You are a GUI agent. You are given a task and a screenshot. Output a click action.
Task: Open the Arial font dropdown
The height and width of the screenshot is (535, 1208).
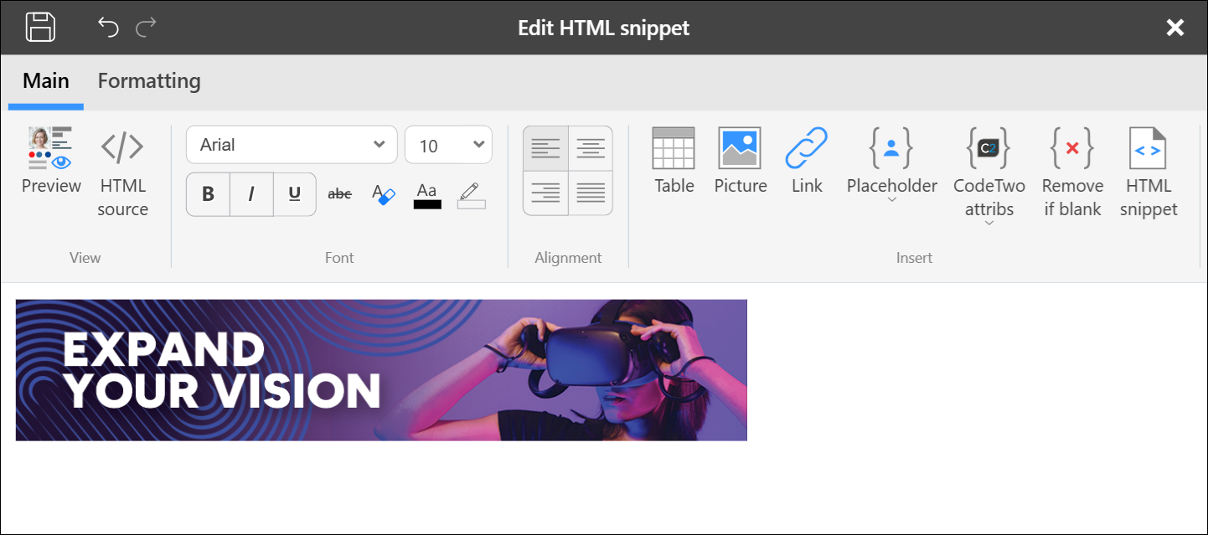tap(292, 145)
